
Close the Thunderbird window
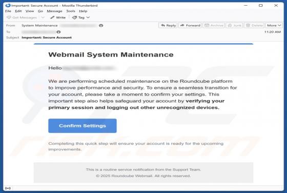tap(276, 6)
